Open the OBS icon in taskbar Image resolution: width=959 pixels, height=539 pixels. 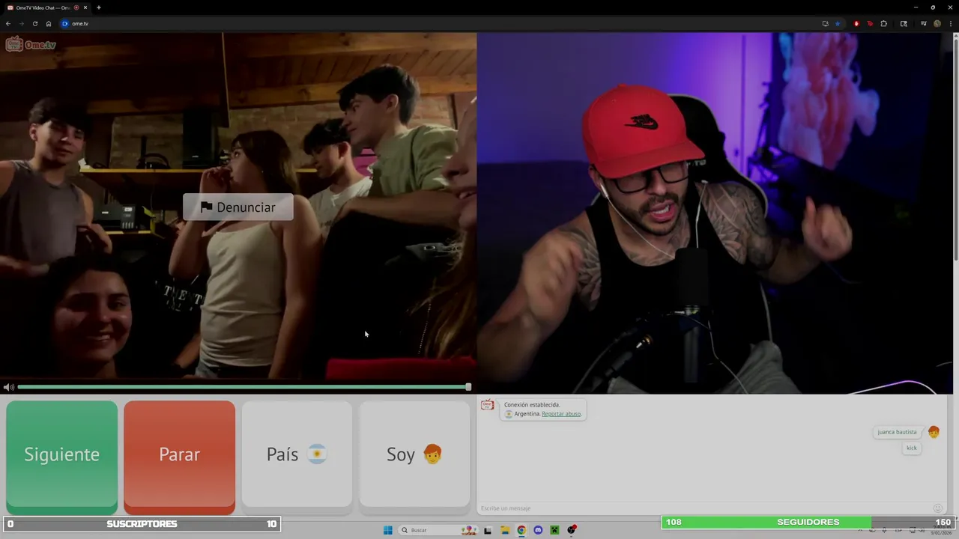pos(572,530)
